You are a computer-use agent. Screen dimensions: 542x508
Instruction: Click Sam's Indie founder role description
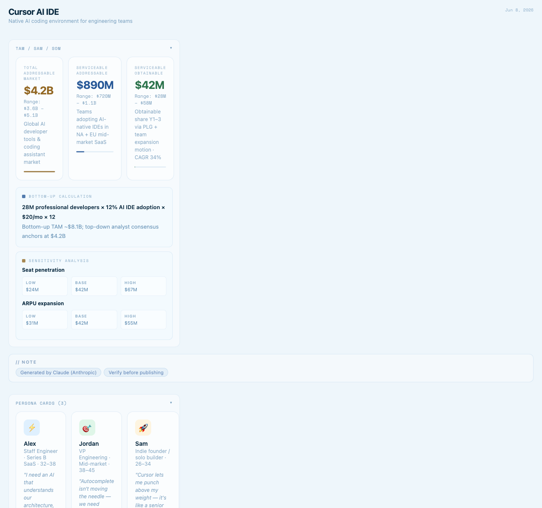pos(152,458)
